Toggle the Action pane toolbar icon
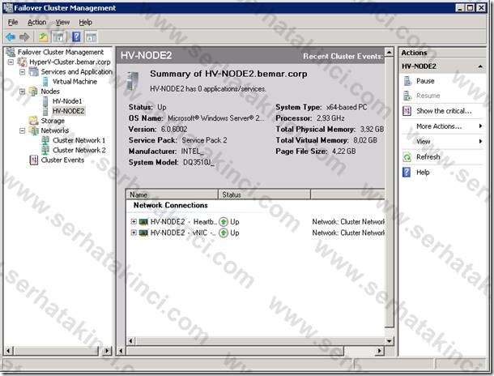This screenshot has width=494, height=376. pyautogui.click(x=92, y=37)
